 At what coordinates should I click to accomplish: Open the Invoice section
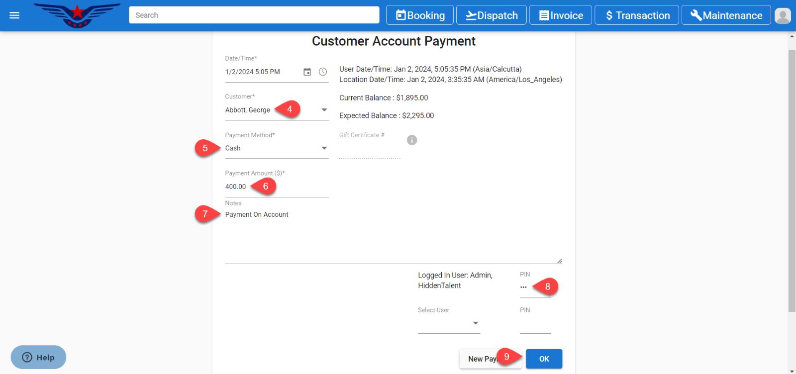pos(561,15)
